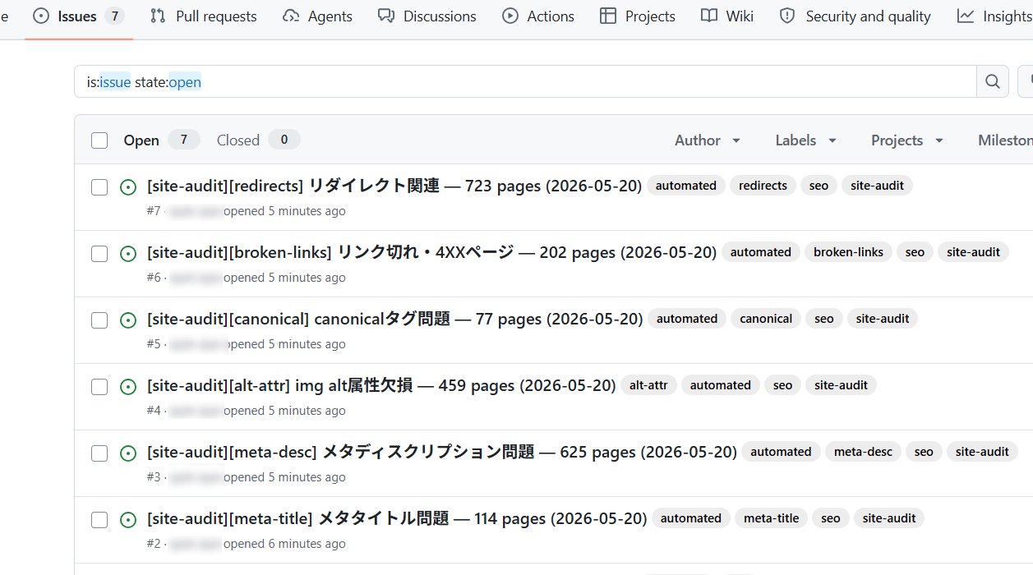The height and width of the screenshot is (575, 1033).
Task: Expand the Author filter dropdown
Action: (708, 140)
